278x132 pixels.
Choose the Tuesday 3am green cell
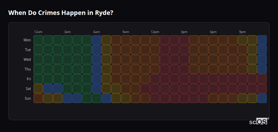click(x=67, y=50)
